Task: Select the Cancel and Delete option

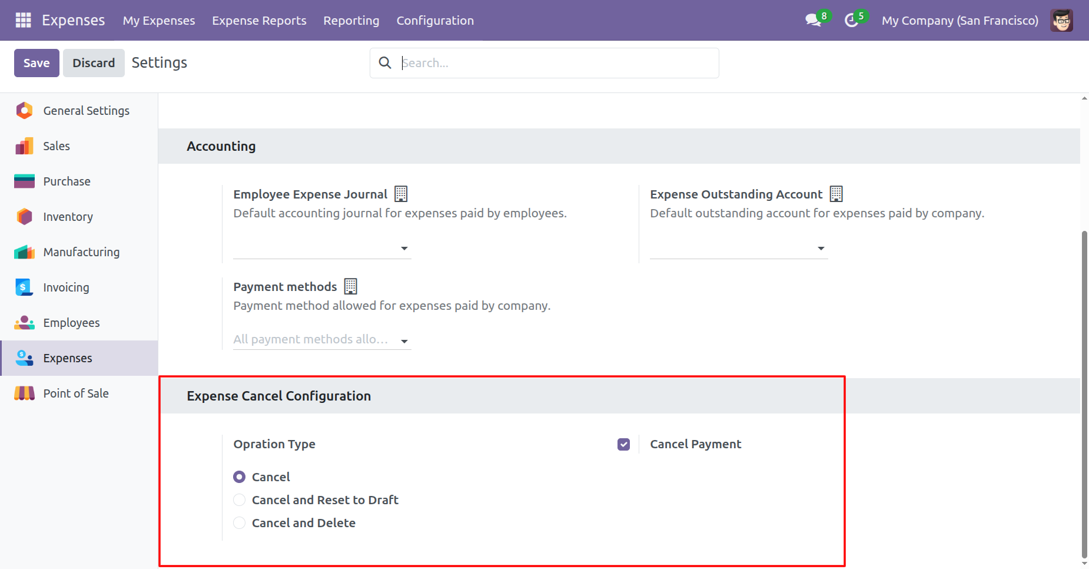Action: (240, 523)
